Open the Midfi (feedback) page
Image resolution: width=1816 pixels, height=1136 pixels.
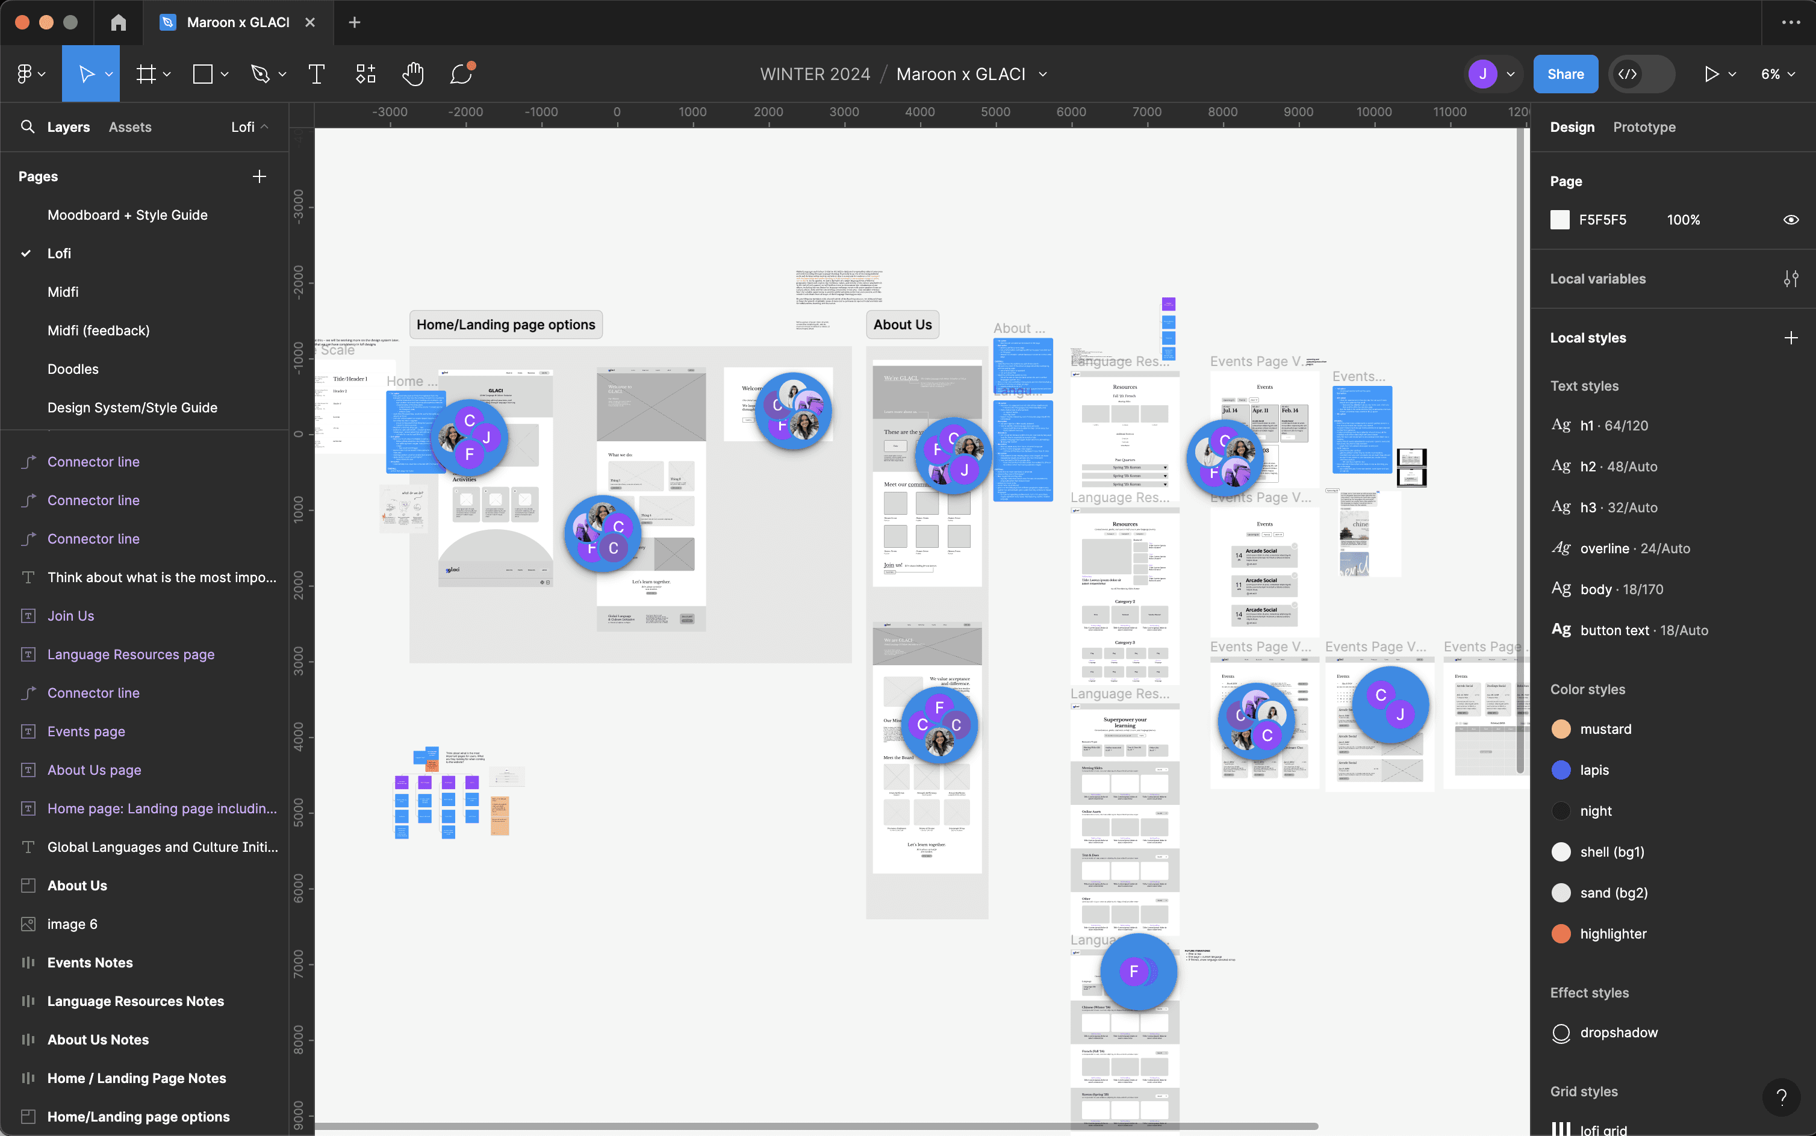[x=98, y=331]
